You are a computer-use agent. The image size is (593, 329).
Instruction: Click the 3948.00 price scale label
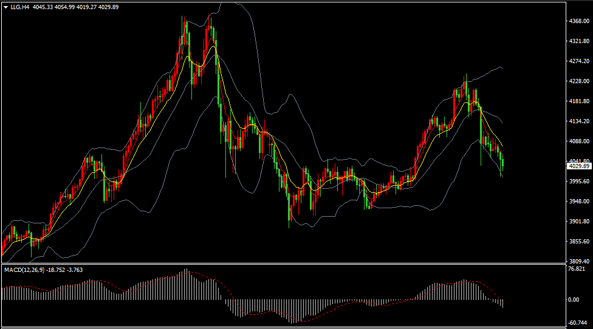579,202
